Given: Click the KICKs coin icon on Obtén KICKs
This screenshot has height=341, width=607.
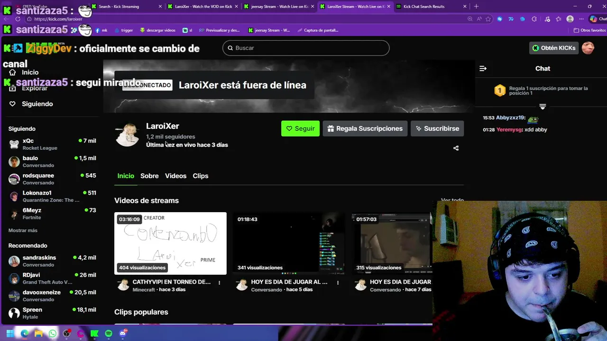Looking at the screenshot, I should coord(535,48).
